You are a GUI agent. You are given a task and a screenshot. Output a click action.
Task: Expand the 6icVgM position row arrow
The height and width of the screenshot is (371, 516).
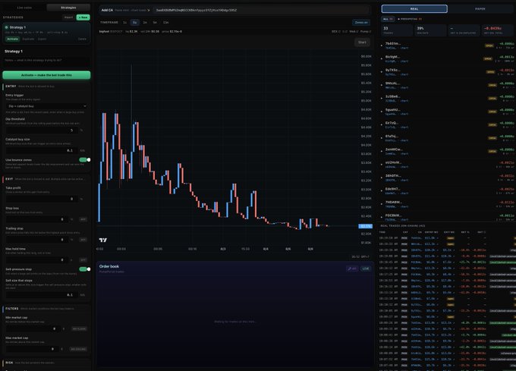(382, 59)
